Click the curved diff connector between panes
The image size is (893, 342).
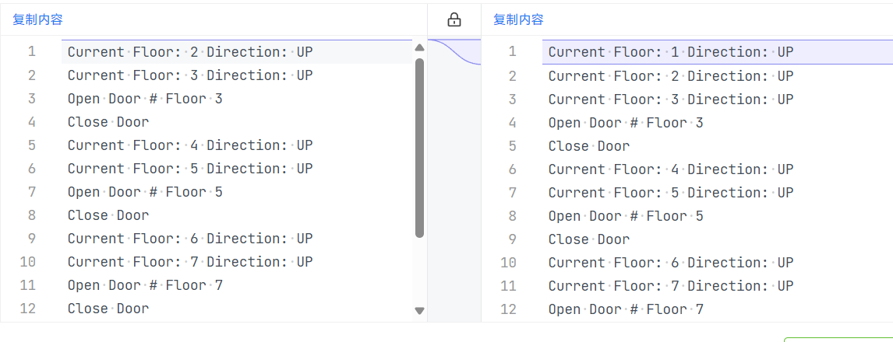click(454, 52)
